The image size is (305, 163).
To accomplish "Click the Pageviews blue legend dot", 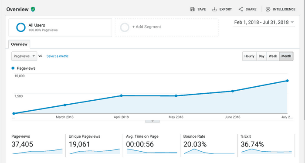I will coord(13,68).
